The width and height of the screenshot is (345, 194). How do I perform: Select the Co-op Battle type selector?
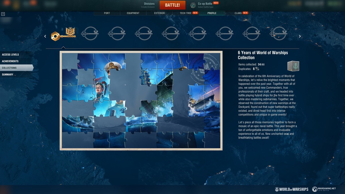(x=208, y=5)
